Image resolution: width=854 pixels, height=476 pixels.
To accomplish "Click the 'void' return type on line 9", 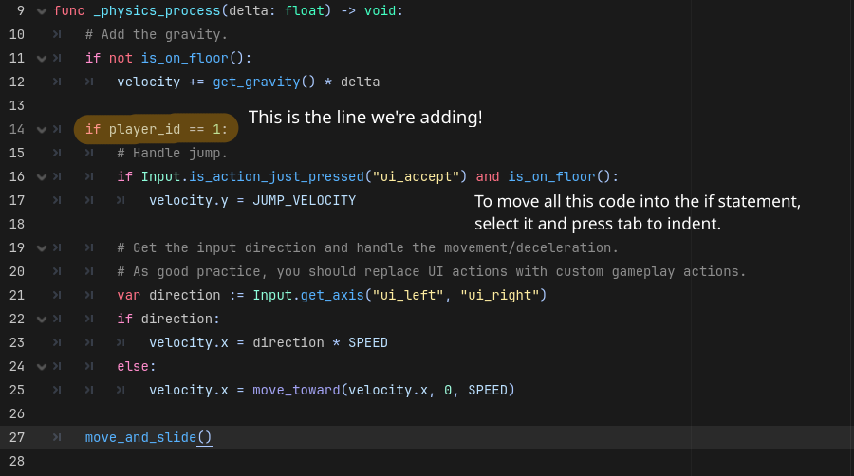I will pyautogui.click(x=380, y=10).
